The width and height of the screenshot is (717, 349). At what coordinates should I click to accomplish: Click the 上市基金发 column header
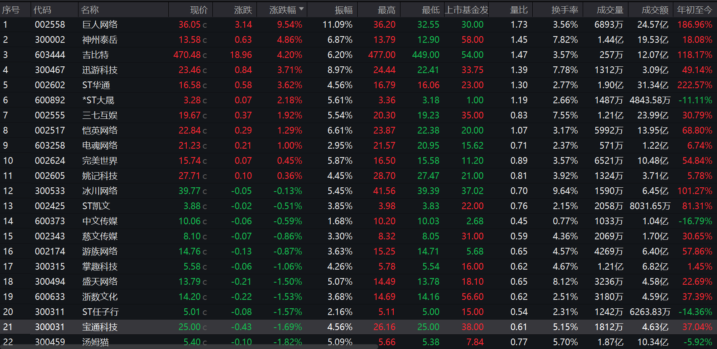[466, 10]
